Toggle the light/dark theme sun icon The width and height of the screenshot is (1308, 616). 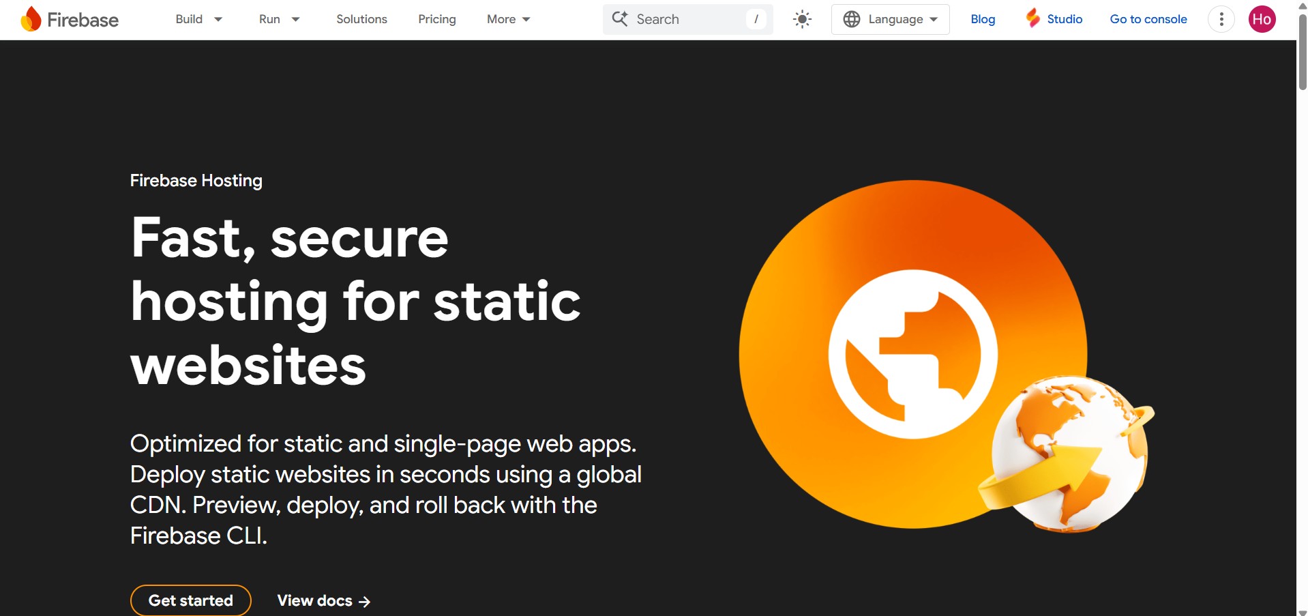(802, 19)
